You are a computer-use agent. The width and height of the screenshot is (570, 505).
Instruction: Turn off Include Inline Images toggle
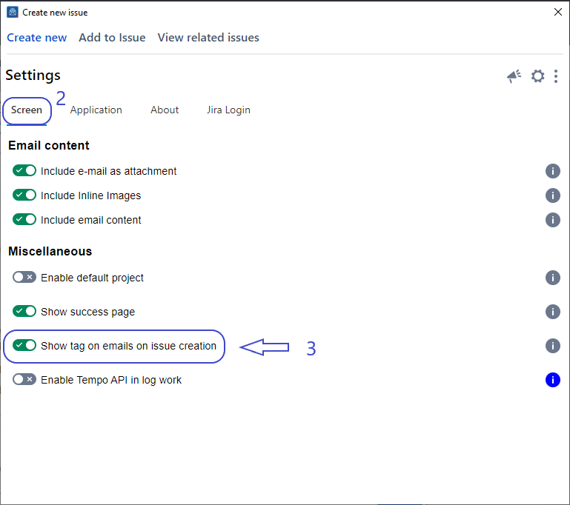pyautogui.click(x=24, y=195)
